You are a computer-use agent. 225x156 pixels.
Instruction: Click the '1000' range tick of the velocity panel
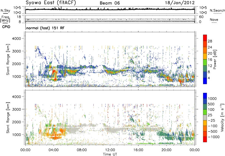17,135
